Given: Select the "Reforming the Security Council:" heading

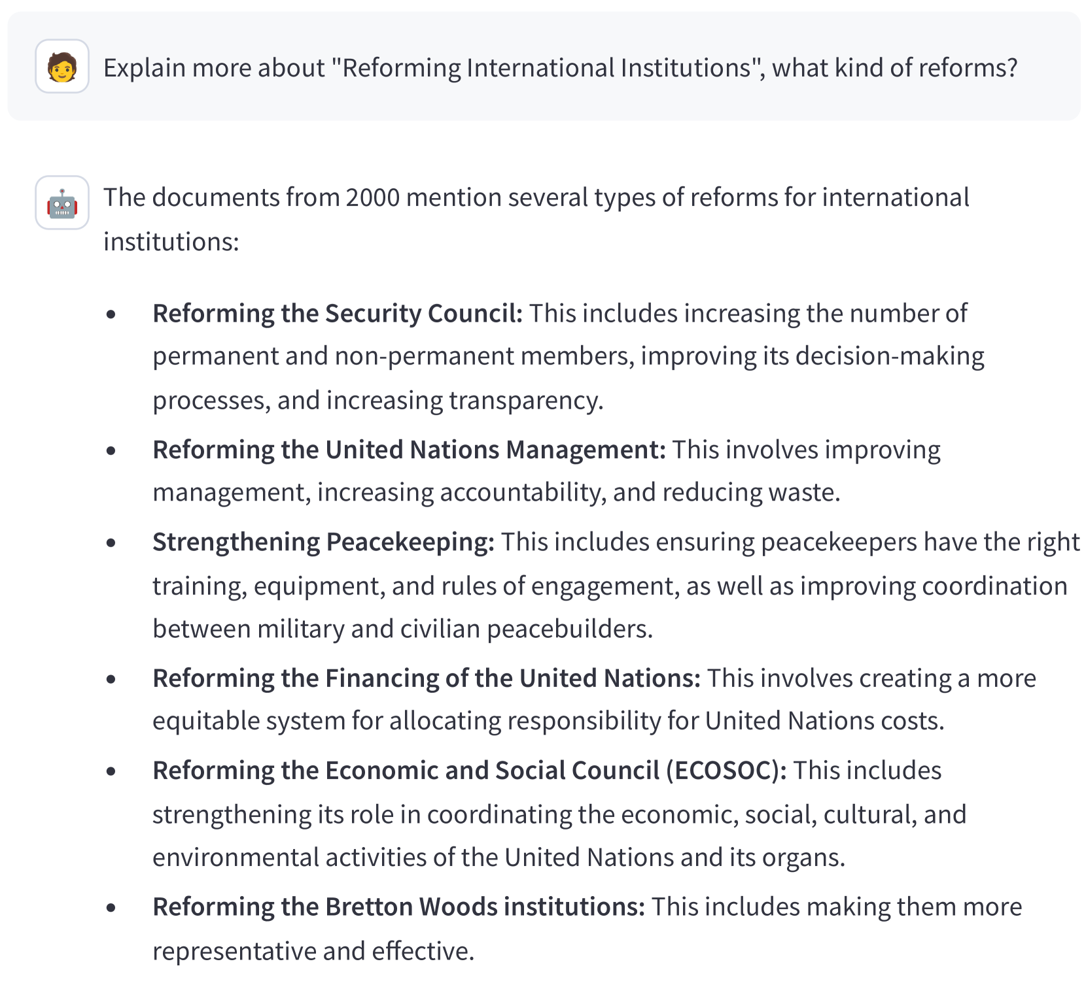Looking at the screenshot, I should click(x=338, y=314).
